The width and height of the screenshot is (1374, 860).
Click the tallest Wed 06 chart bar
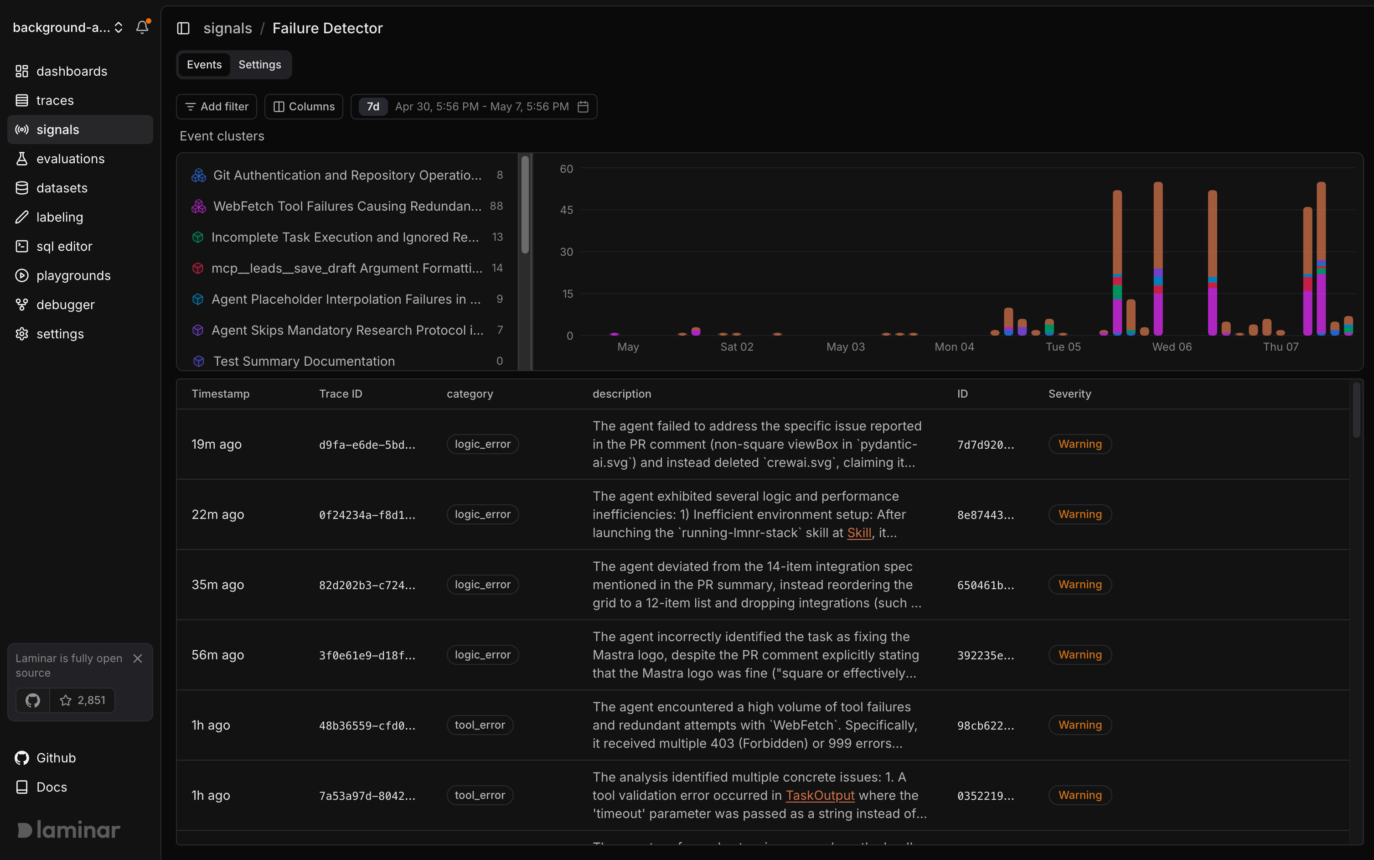pyautogui.click(x=1158, y=259)
